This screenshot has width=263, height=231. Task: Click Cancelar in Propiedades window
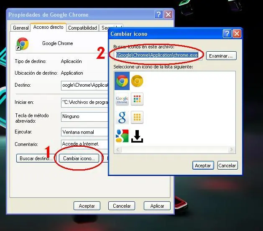pos(122,206)
